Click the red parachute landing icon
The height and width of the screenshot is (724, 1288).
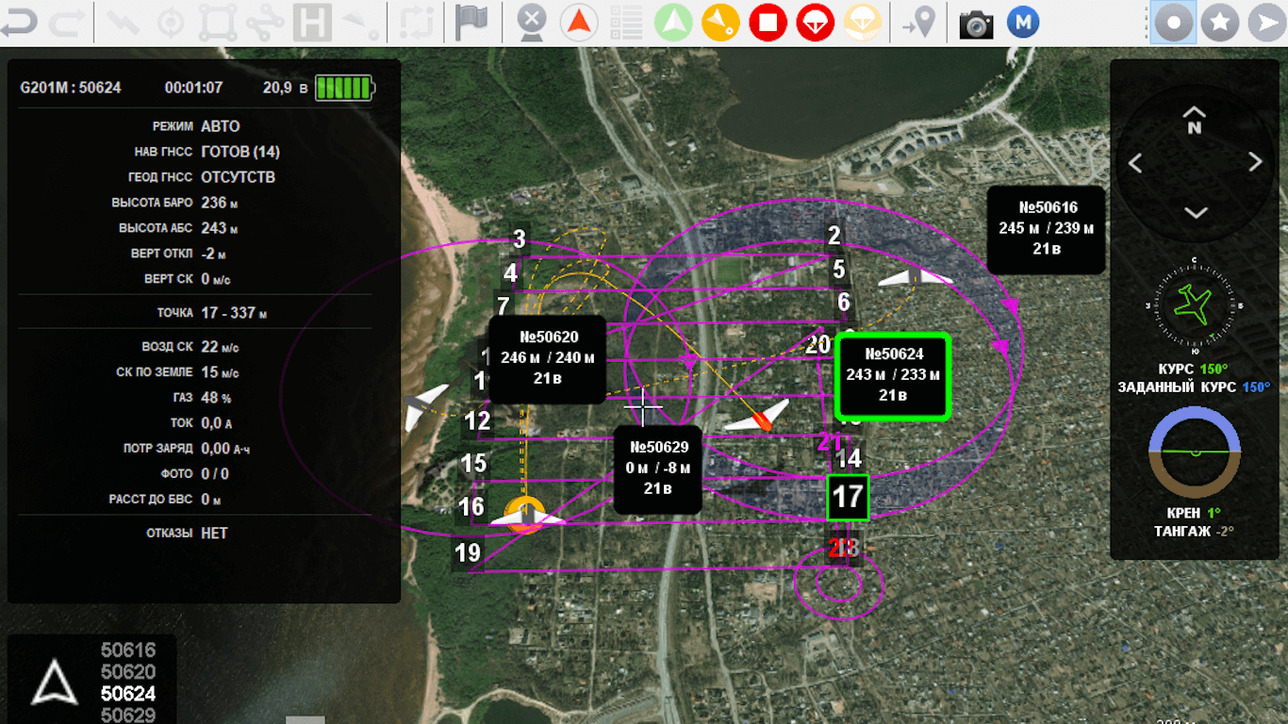pyautogui.click(x=815, y=22)
